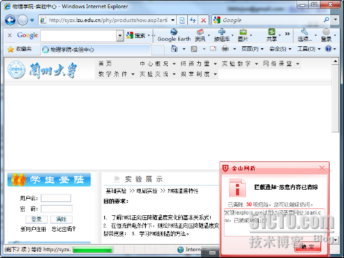Open the 师资力量 navigation menu
This screenshot has width=344, height=258.
click(x=199, y=63)
